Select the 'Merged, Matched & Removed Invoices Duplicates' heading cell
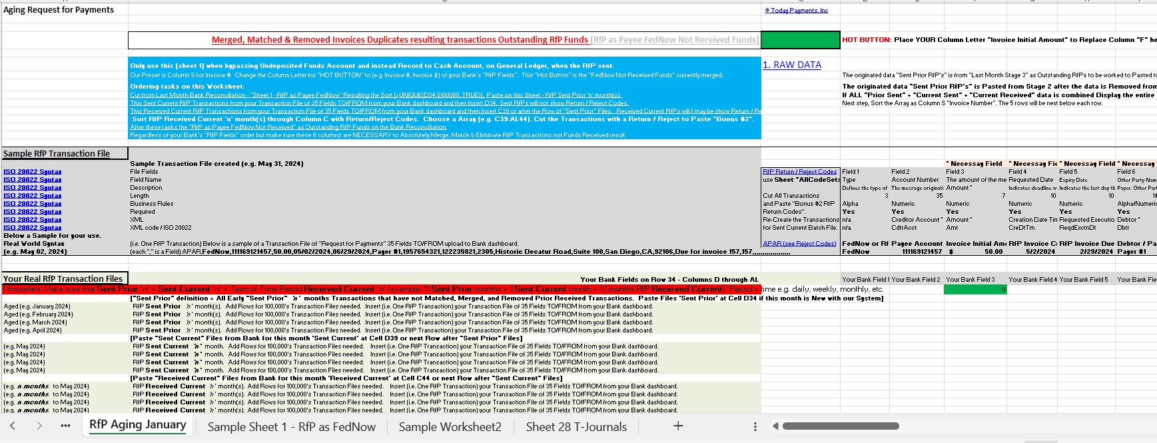This screenshot has height=443, width=1157. [444, 40]
